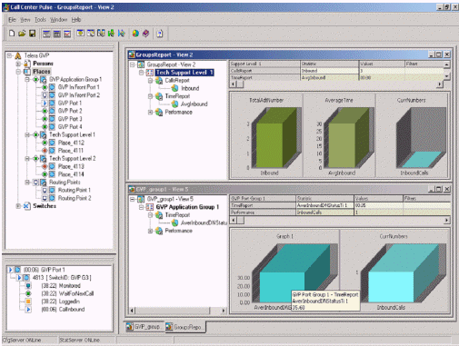This screenshot has width=459, height=346.
Task: Click the Inbound statistic icon under CallsReport
Action: (x=175, y=88)
